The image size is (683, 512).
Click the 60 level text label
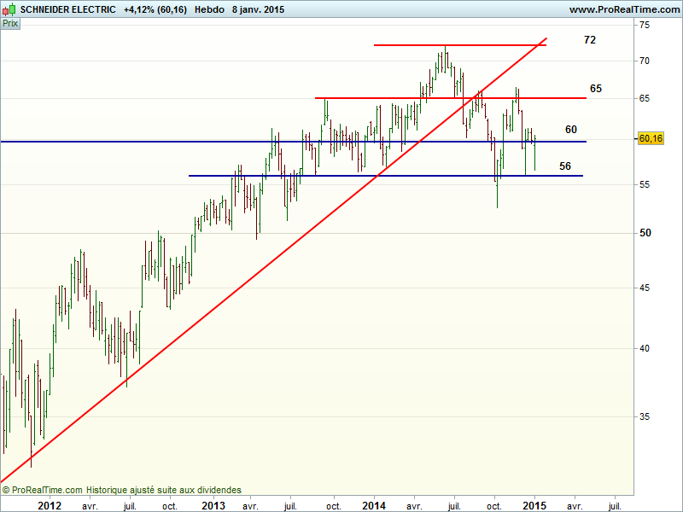571,130
